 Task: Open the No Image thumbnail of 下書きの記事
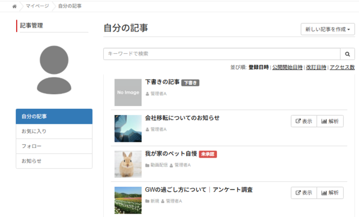pos(128,93)
